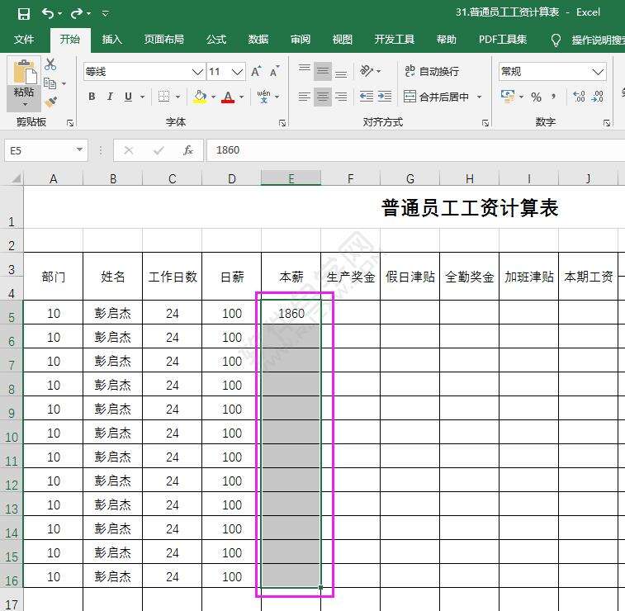Click the Copy icon
The image size is (625, 611).
pos(50,83)
